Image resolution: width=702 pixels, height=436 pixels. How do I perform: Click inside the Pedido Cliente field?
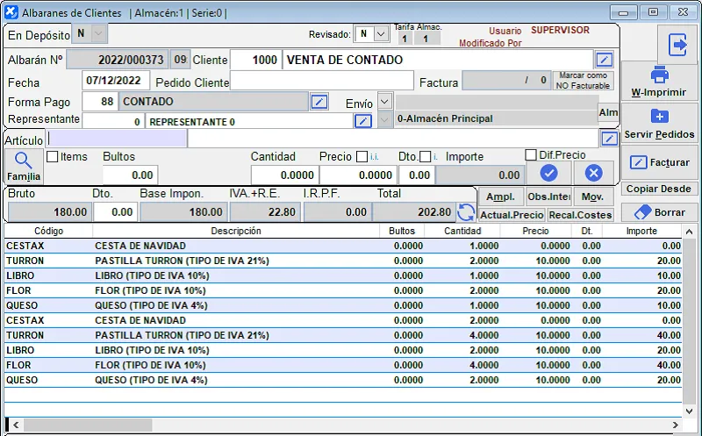click(x=321, y=82)
